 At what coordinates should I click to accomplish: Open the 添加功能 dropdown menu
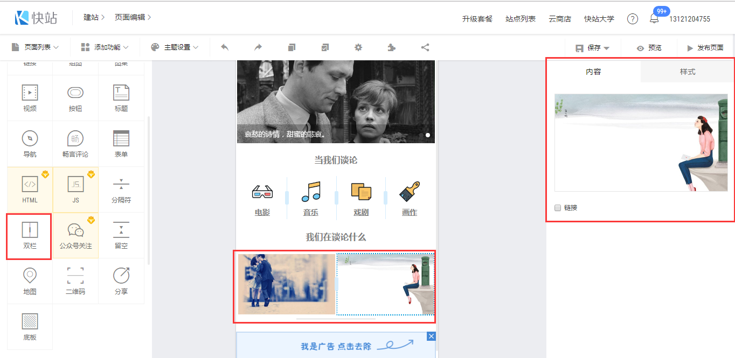(101, 47)
